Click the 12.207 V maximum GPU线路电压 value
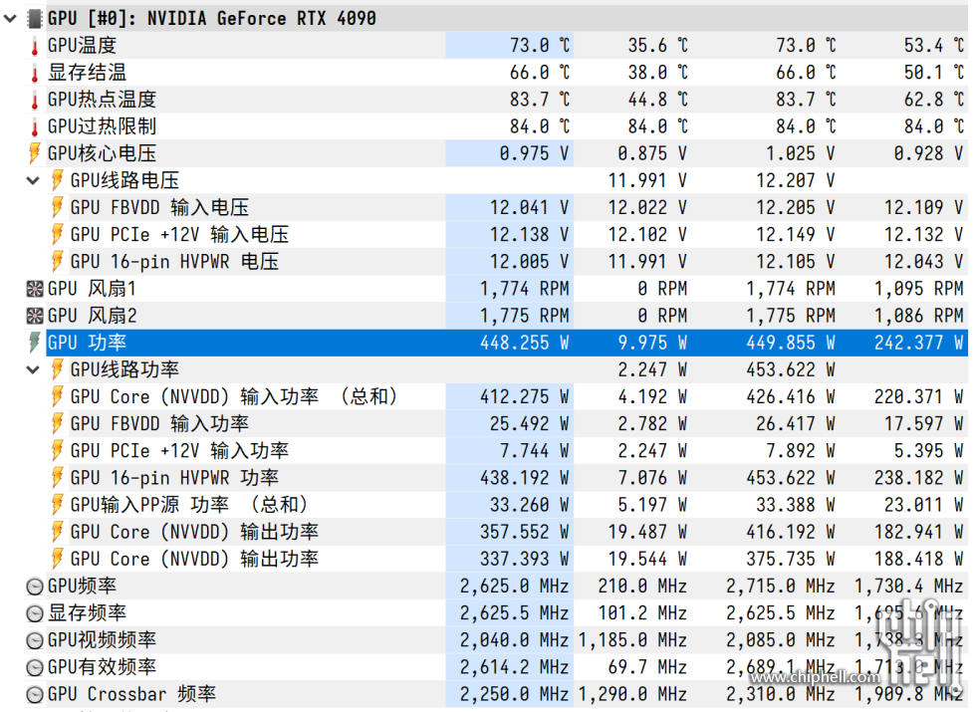976x712 pixels. tap(796, 180)
